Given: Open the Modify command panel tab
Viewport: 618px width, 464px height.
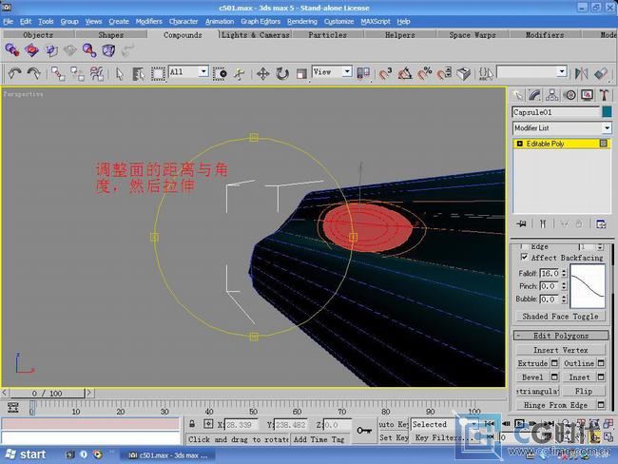Looking at the screenshot, I should tap(534, 95).
